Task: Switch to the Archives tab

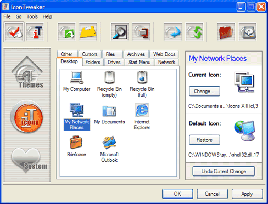Action: [136, 54]
